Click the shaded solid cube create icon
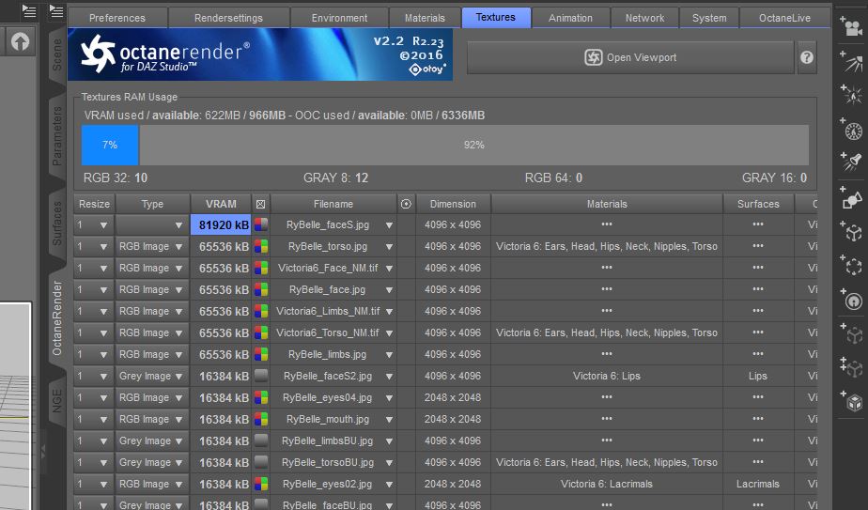Image resolution: width=868 pixels, height=510 pixels. click(851, 401)
